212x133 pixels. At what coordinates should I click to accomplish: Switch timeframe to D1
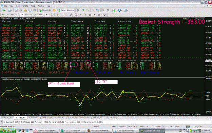[31, 15]
